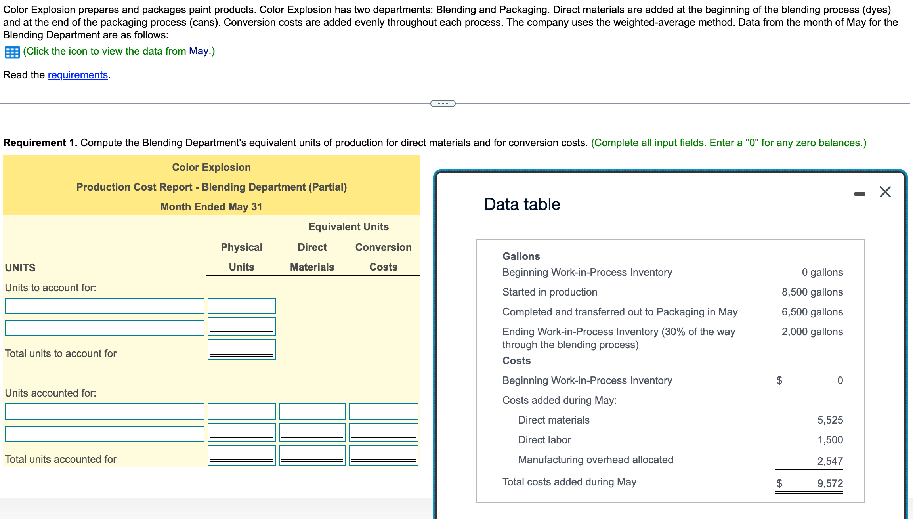The height and width of the screenshot is (519, 913).
Task: Click first accounted-for Direct Materials field
Action: [312, 411]
